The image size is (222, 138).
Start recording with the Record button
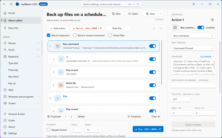(87, 28)
